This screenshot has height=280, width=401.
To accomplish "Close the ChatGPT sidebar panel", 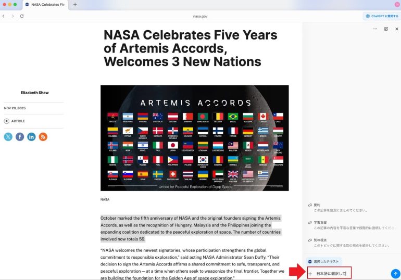I will [396, 29].
